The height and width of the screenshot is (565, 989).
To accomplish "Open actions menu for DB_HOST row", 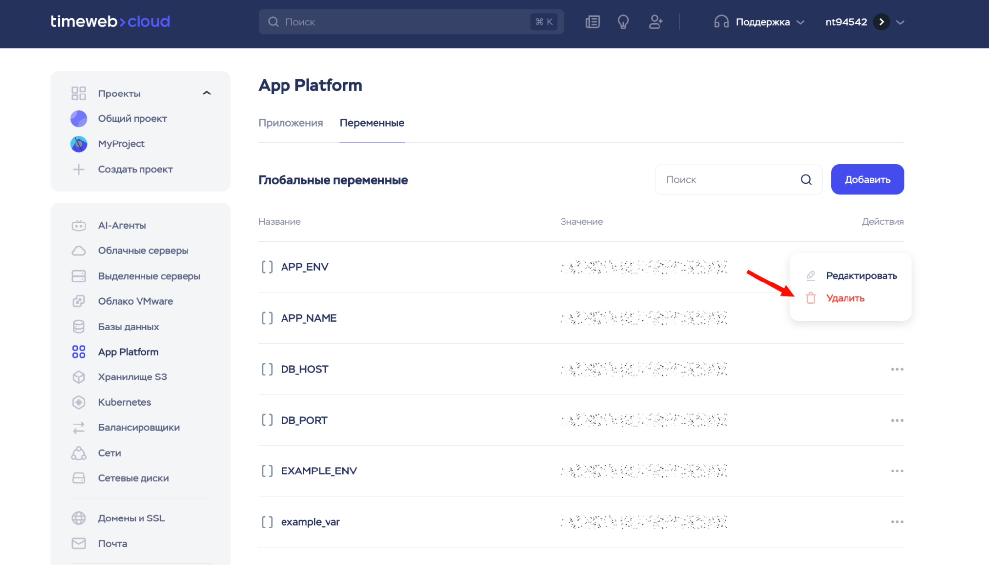I will point(897,369).
